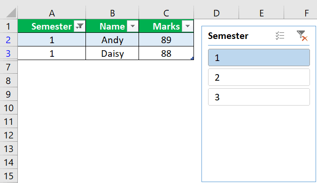
Task: Select slicer item 1
Action: pyautogui.click(x=259, y=58)
